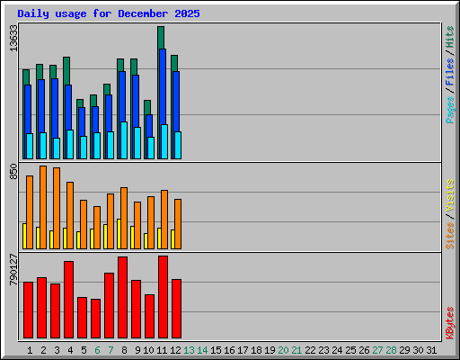
Task: Click the tallest green Hits bar, day 11
Action: click(x=161, y=38)
